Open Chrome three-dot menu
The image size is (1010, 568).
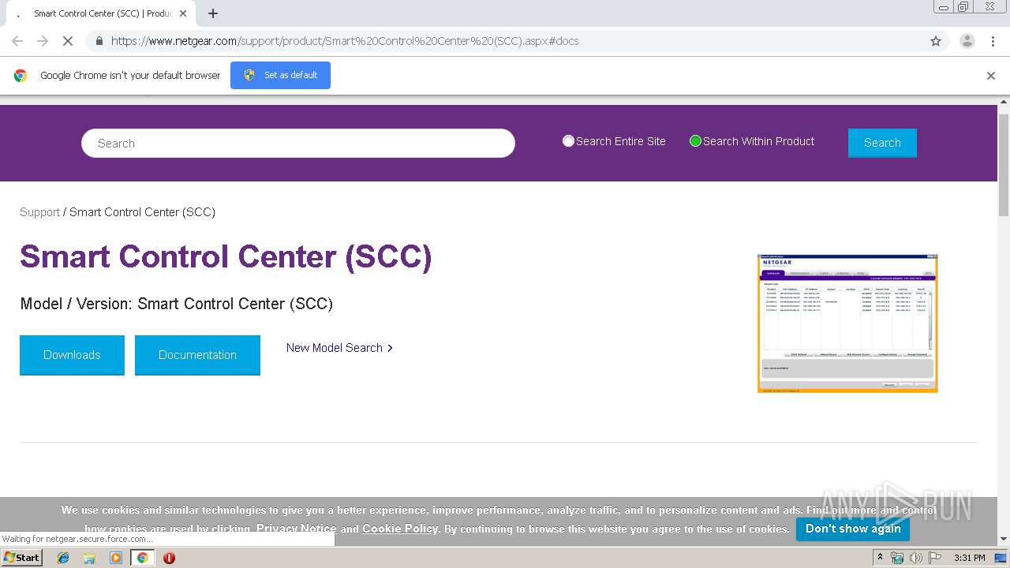point(993,41)
